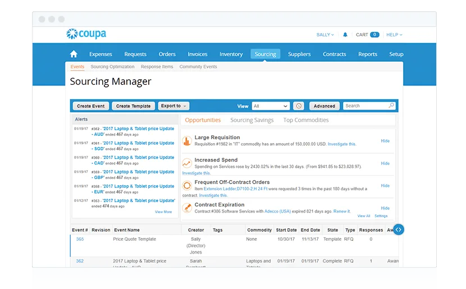Sort by the Start Date column header
The width and height of the screenshot is (466, 289).
pyautogui.click(x=286, y=230)
